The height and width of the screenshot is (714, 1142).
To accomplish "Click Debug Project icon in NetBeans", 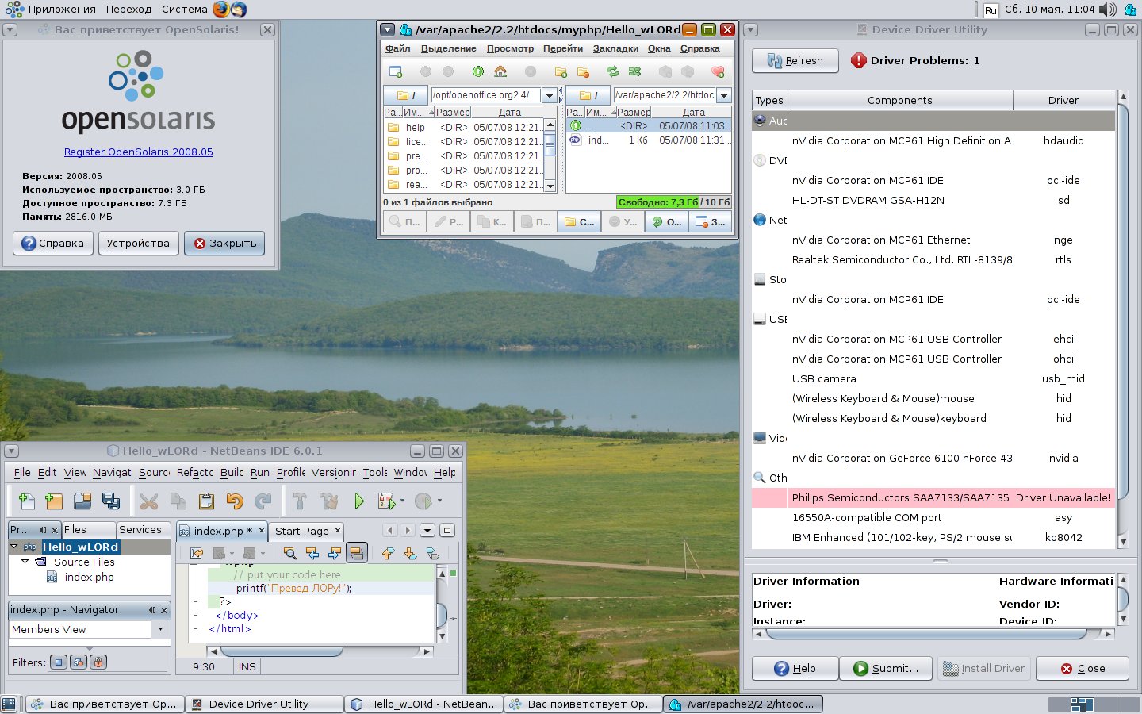I will (386, 501).
